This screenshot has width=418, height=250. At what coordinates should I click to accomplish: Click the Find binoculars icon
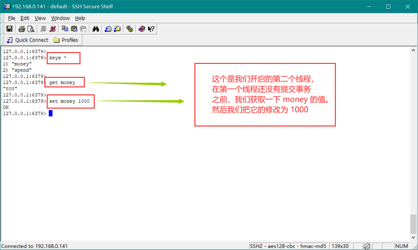[96, 29]
